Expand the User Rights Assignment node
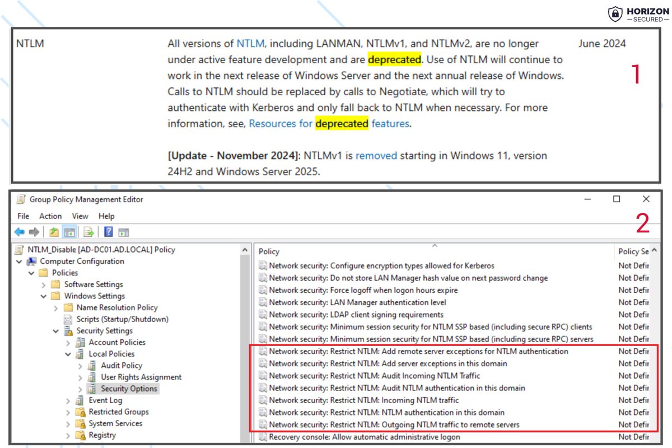Image resolution: width=672 pixels, height=448 pixels. tap(81, 377)
